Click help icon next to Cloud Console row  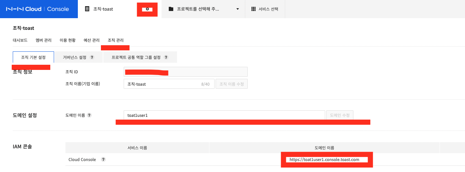[103, 159]
